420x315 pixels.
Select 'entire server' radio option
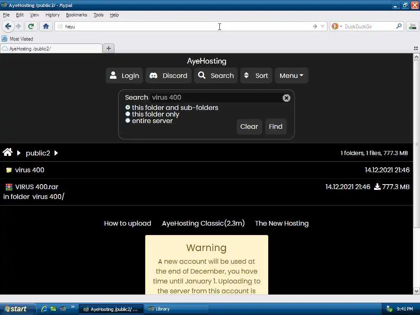point(128,121)
